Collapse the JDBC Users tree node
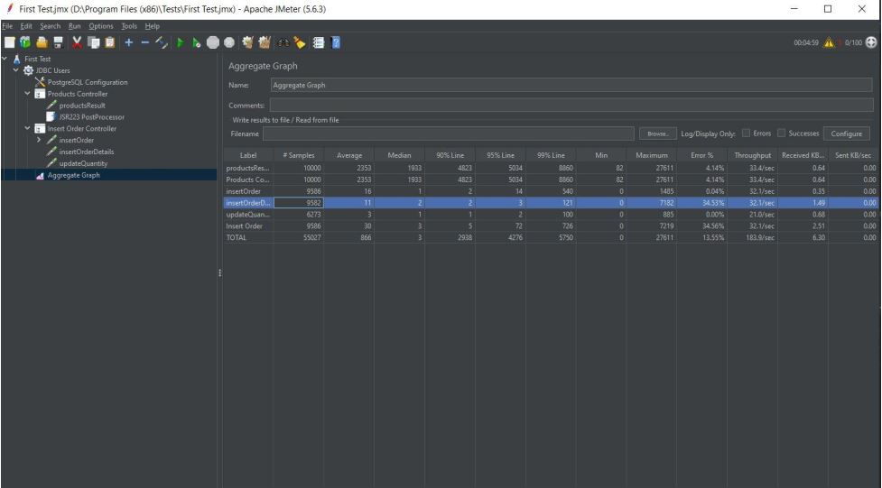 coord(15,71)
